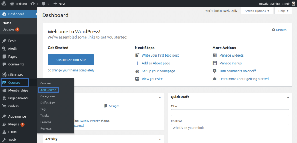Collapse the Activity panel arrow
This screenshot has height=143, width=297.
(x=160, y=140)
